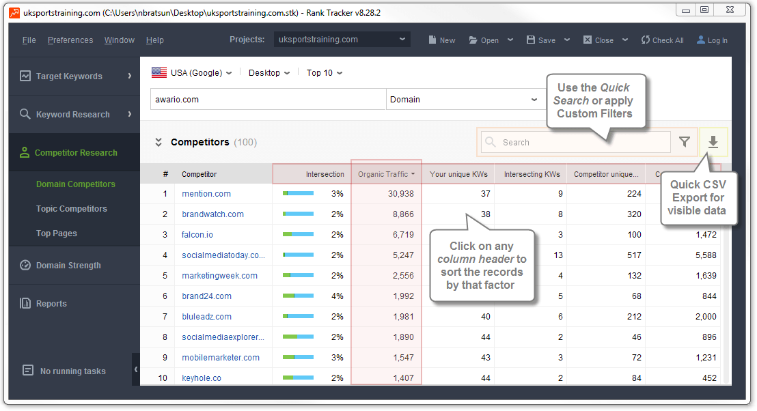Image resolution: width=757 pixels, height=411 pixels.
Task: Click the Log In user icon
Action: (701, 40)
